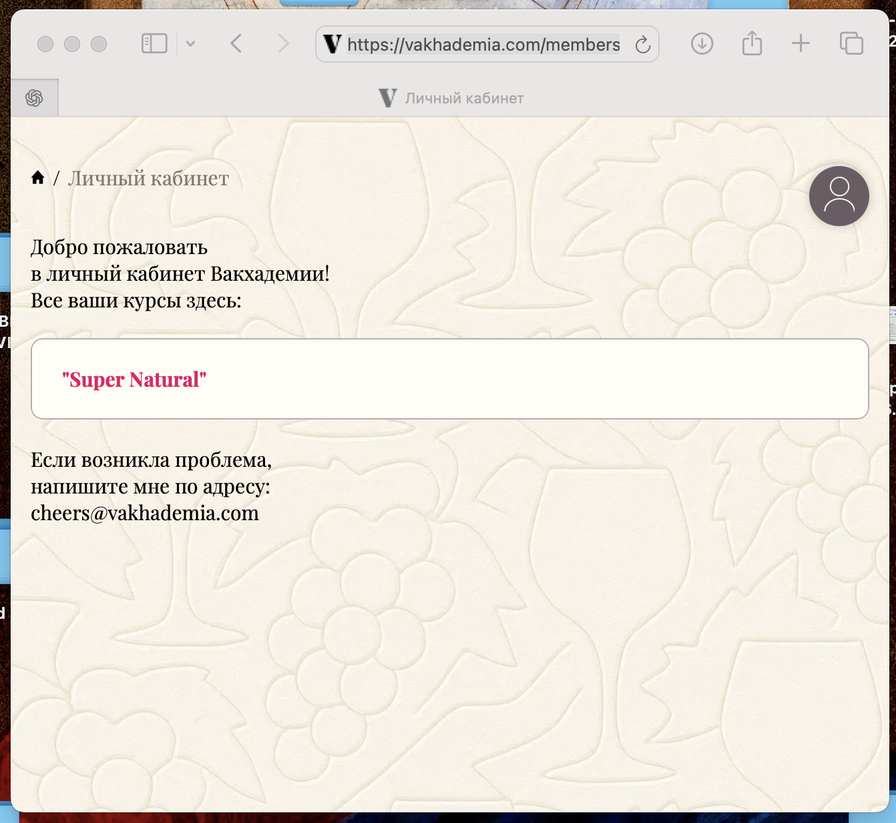The width and height of the screenshot is (896, 823).
Task: Open the Share menu
Action: tap(752, 44)
